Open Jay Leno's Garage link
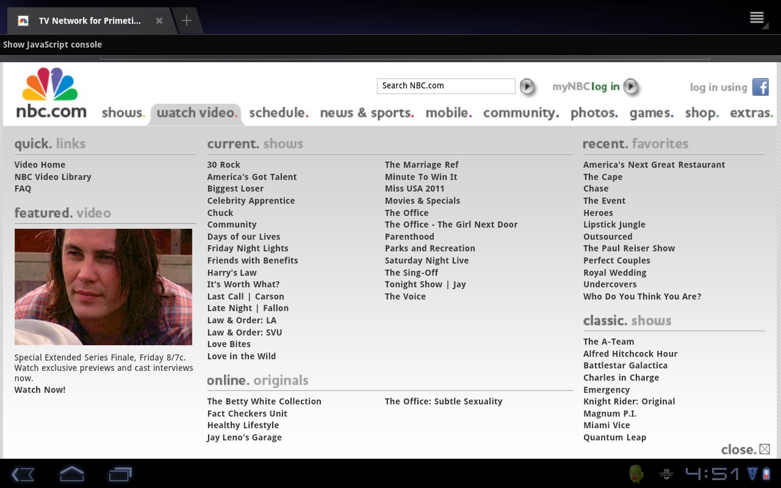 click(244, 437)
